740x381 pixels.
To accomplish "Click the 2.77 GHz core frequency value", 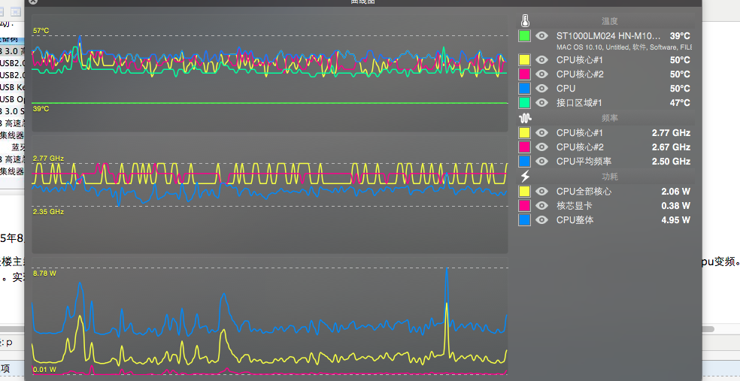I will [x=671, y=133].
